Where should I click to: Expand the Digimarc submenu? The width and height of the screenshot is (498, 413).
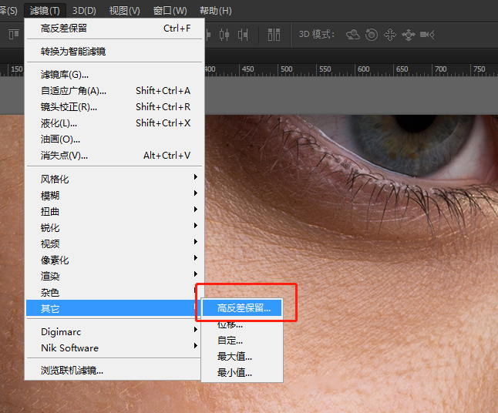coord(114,332)
